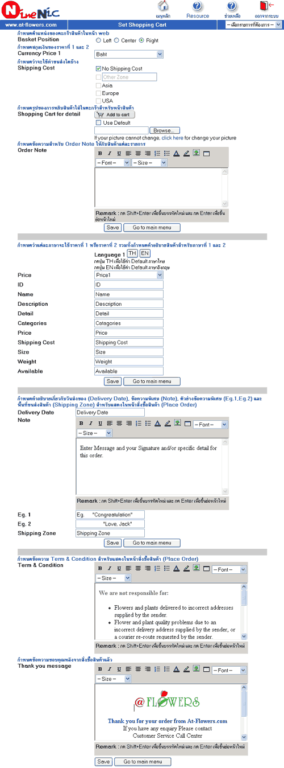
Task: Click the TH language button
Action: (132, 253)
